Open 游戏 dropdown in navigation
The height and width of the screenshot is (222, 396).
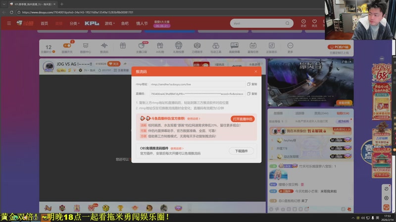[x=109, y=23]
